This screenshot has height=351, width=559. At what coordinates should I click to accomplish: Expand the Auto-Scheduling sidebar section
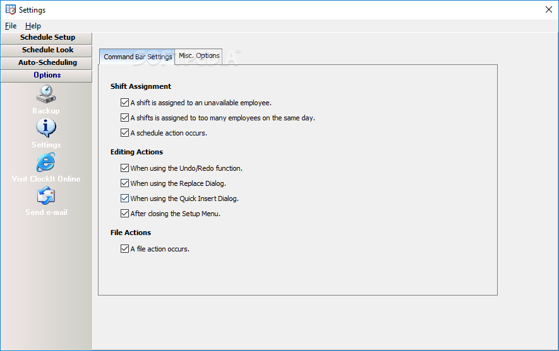pos(47,62)
